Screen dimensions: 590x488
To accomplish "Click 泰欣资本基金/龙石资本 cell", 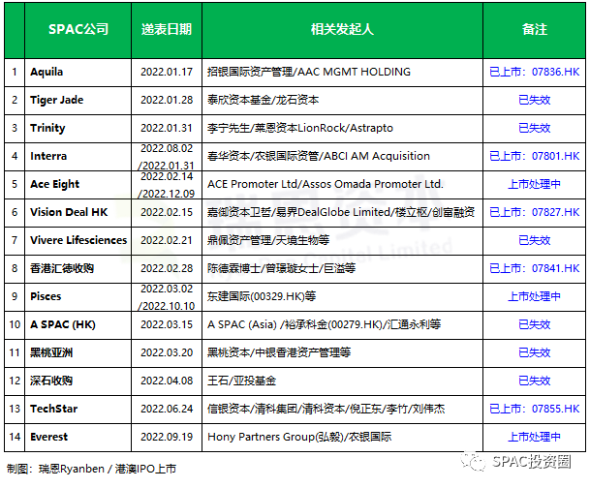I will 342,101.
